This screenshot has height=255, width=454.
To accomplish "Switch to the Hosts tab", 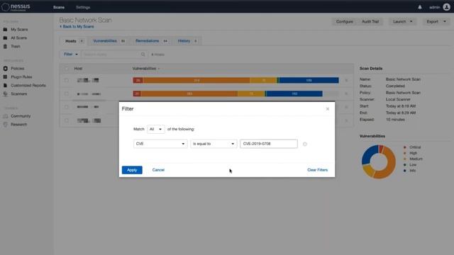I will [x=74, y=41].
